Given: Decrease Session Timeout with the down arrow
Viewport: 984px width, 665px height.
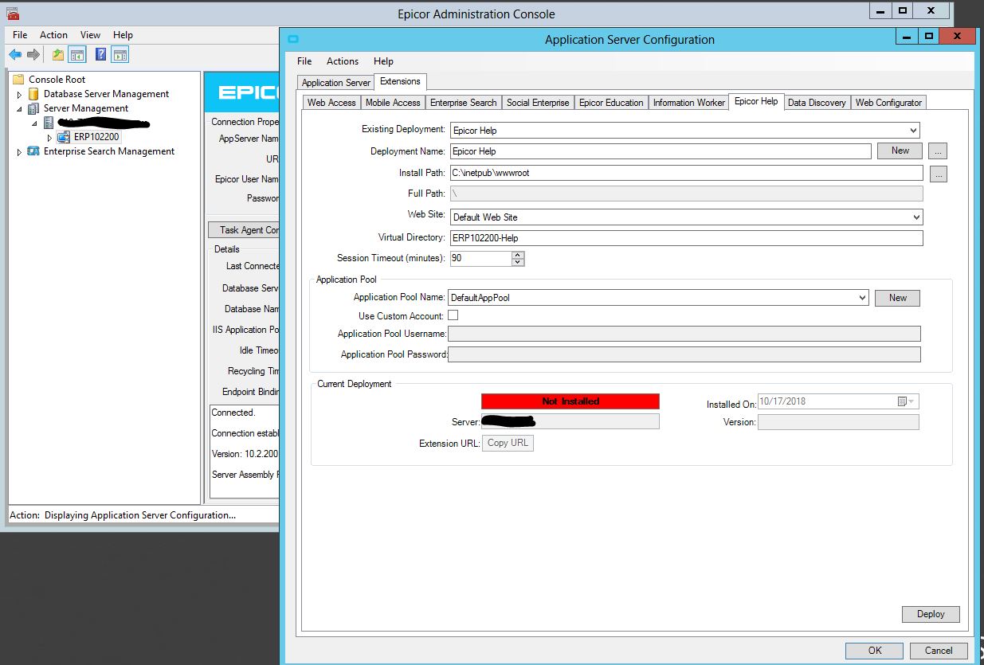Looking at the screenshot, I should pos(518,262).
